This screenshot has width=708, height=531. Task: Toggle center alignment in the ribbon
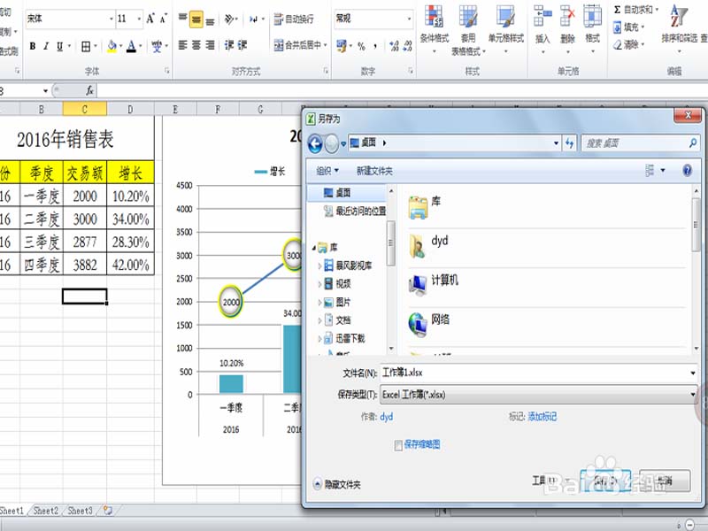[196, 45]
